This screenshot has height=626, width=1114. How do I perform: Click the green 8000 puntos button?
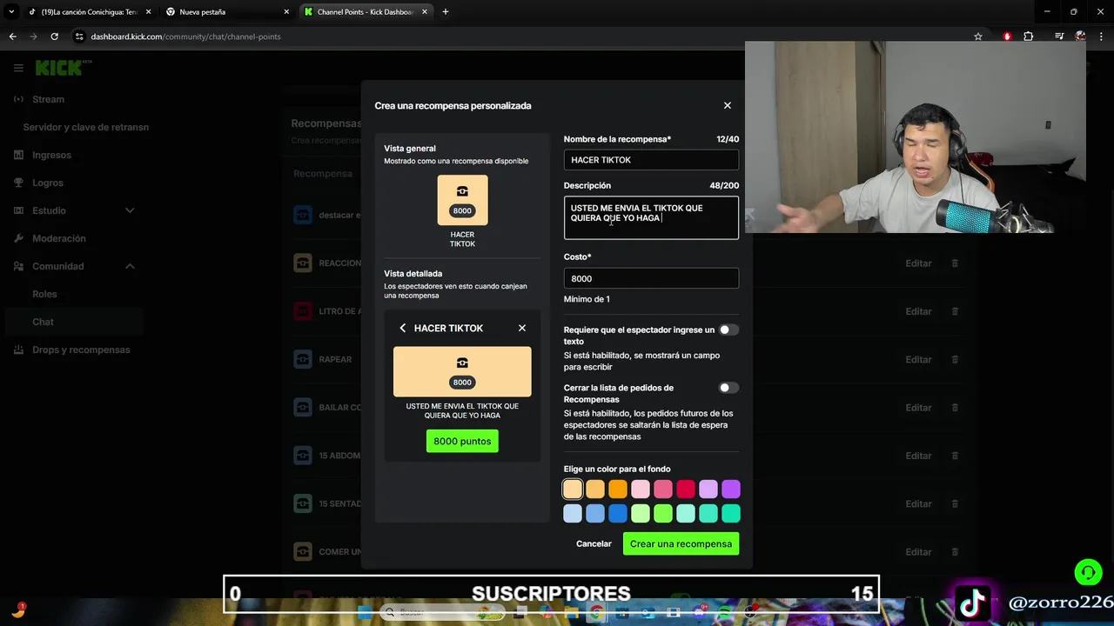tap(462, 441)
